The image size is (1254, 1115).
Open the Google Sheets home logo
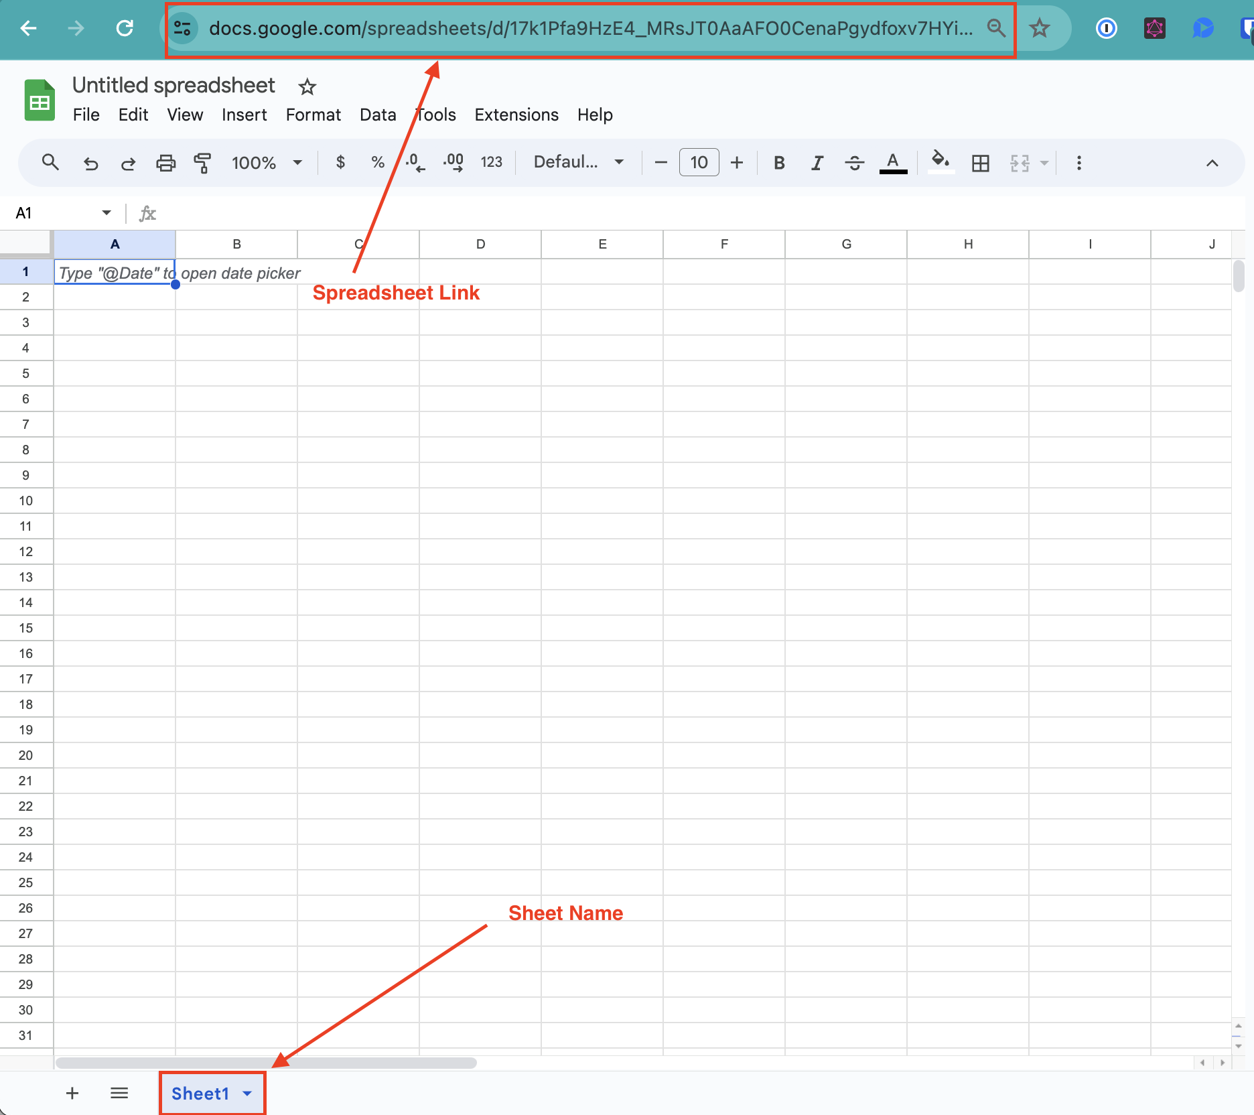(x=40, y=100)
